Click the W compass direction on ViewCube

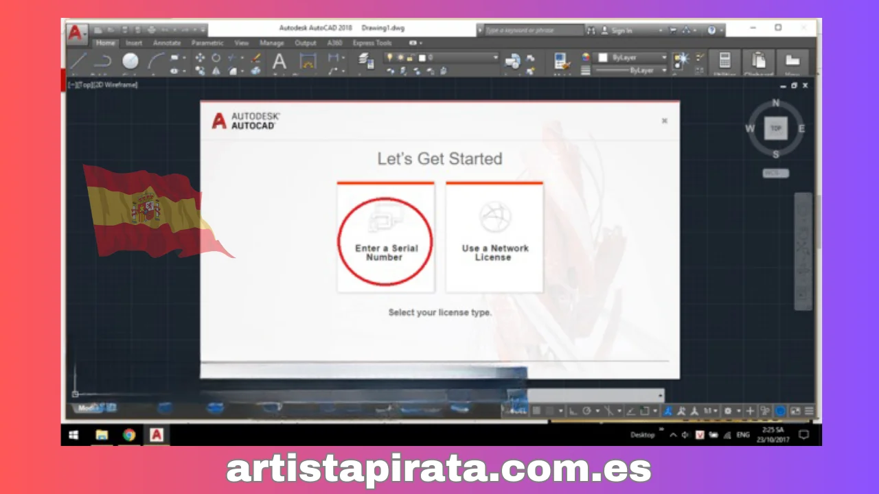coord(750,128)
